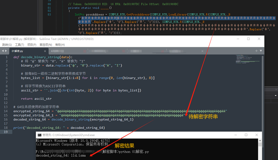
Task: Maximize the Sublime Text window
Action: [248, 39]
